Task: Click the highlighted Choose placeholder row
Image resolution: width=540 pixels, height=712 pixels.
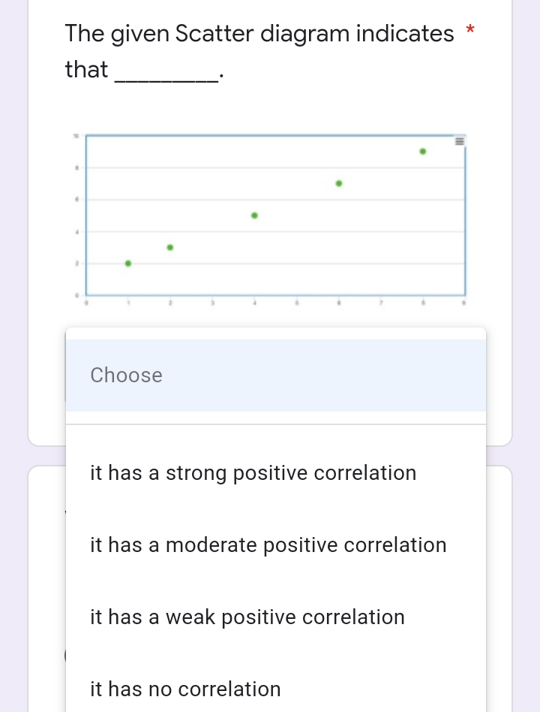Action: pos(275,375)
